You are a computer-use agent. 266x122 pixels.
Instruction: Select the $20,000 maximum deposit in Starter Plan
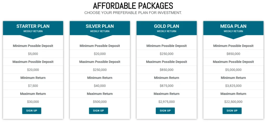(x=33, y=70)
